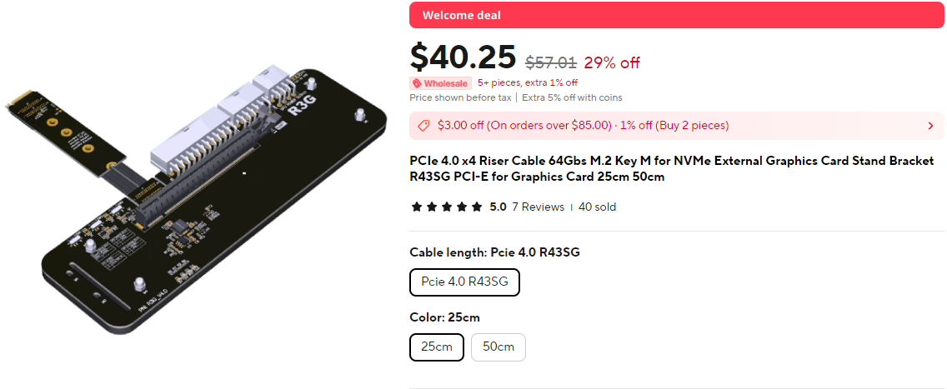Click the Welcome deal banner
Screen dimensions: 947x389
click(x=676, y=15)
